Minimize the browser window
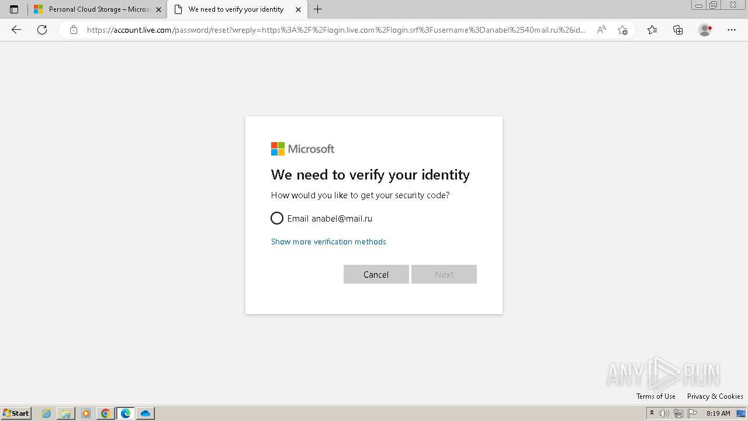This screenshot has height=421, width=748. 699,5
